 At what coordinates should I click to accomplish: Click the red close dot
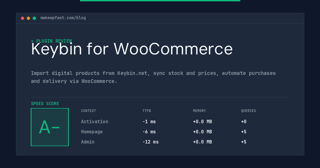pos(22,18)
